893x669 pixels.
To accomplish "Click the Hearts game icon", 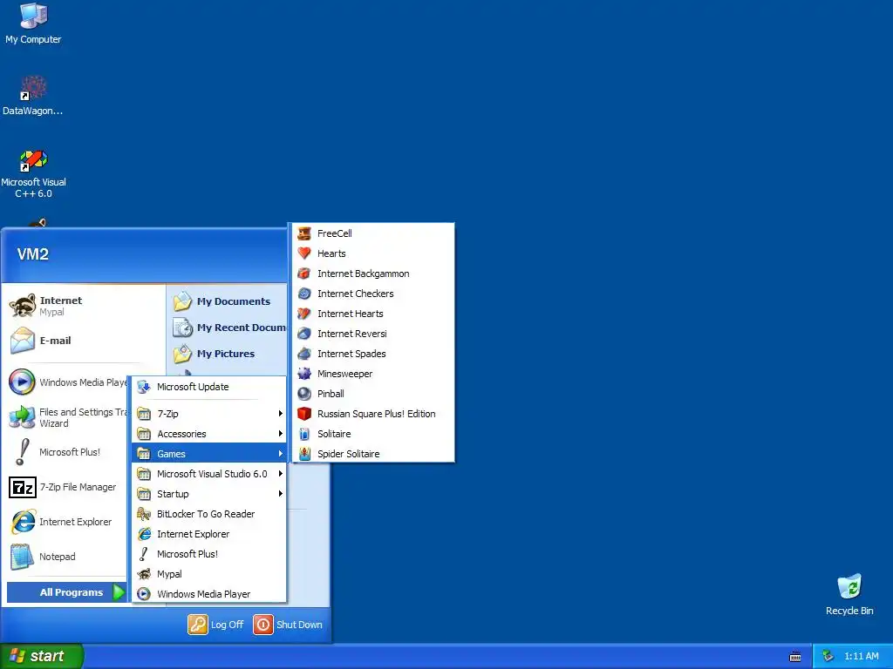I will coord(304,253).
